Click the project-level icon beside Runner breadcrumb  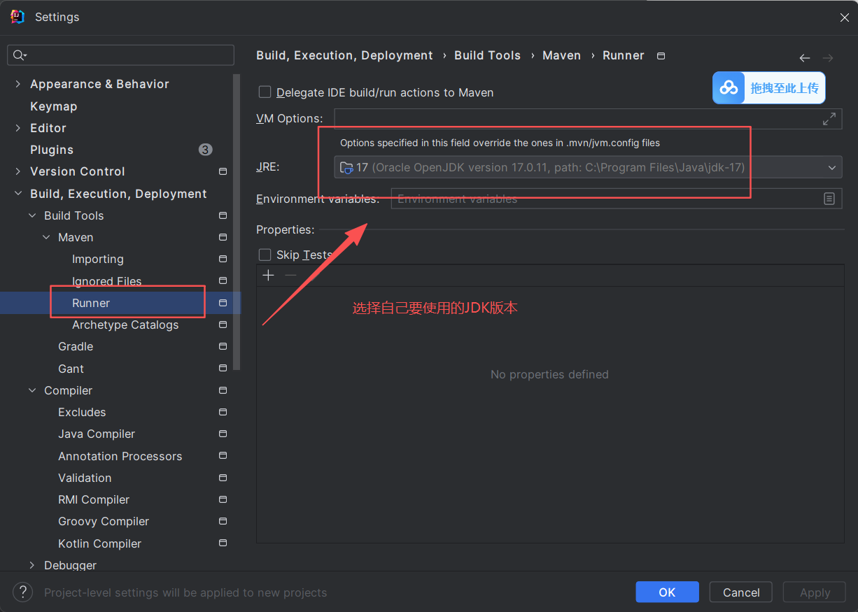(661, 55)
